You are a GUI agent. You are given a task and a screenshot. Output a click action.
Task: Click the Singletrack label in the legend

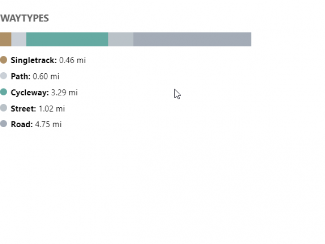point(33,60)
